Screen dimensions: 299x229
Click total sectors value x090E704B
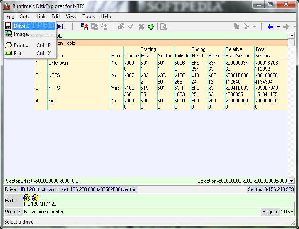click(x=266, y=88)
